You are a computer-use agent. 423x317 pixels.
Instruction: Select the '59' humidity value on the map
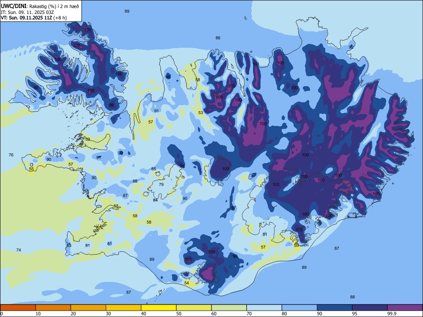[x=88, y=139]
